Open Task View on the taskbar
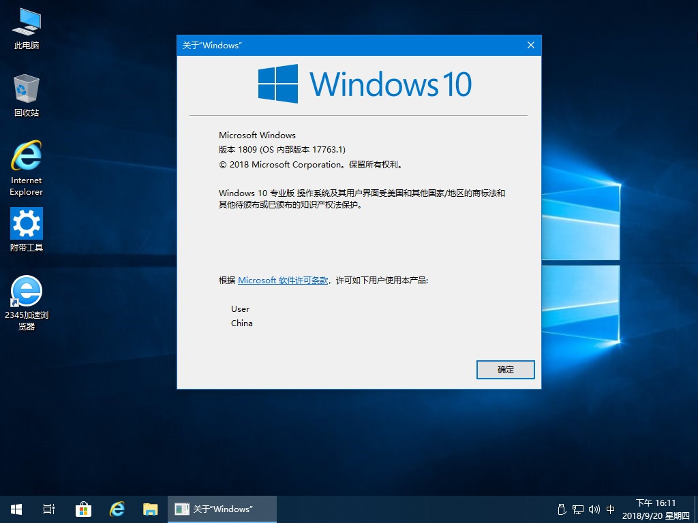Viewport: 698px width, 523px height. 49,509
